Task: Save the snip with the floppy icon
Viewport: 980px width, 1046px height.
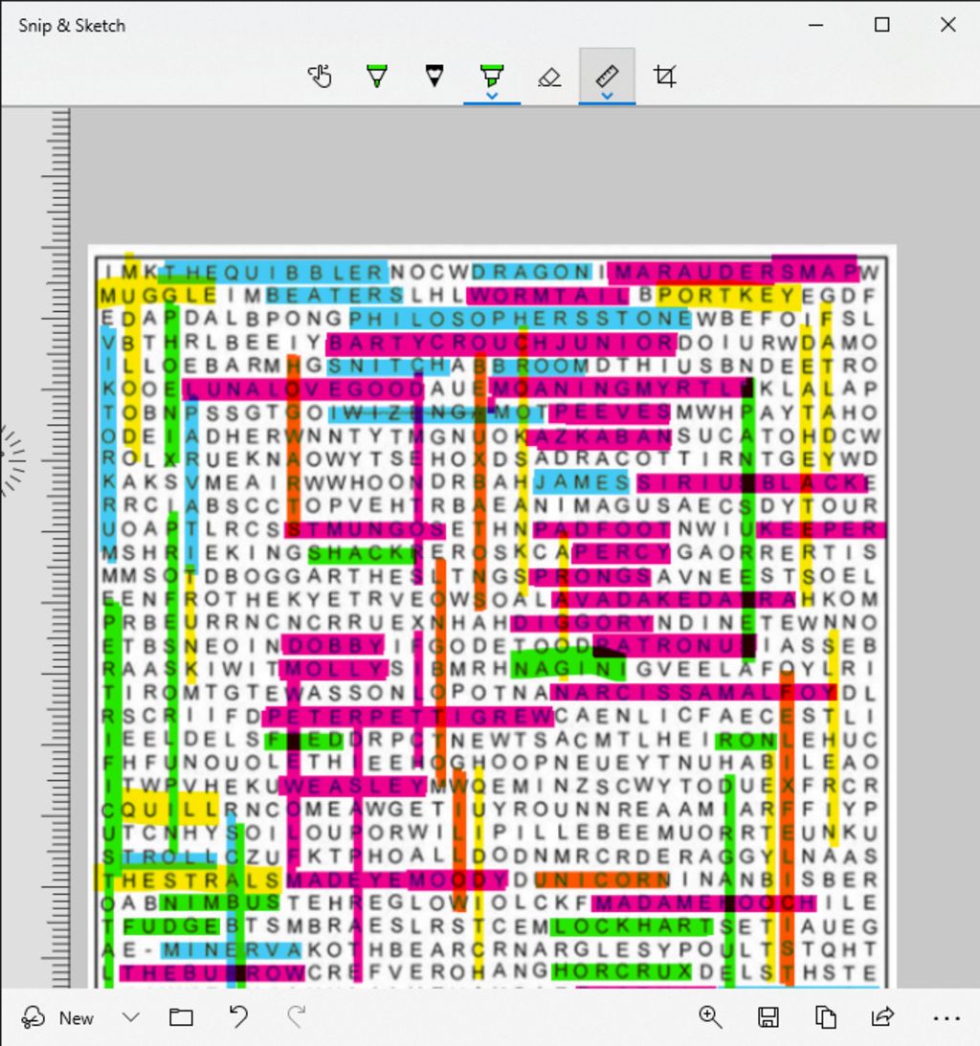Action: click(768, 1017)
